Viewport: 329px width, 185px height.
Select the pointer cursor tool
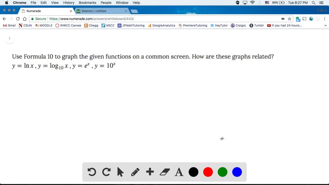tap(120, 172)
